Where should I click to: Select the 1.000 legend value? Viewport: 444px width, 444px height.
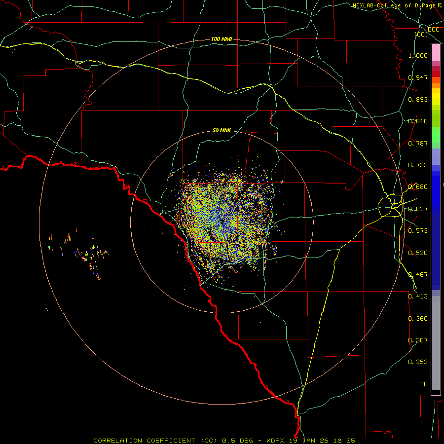coord(418,55)
